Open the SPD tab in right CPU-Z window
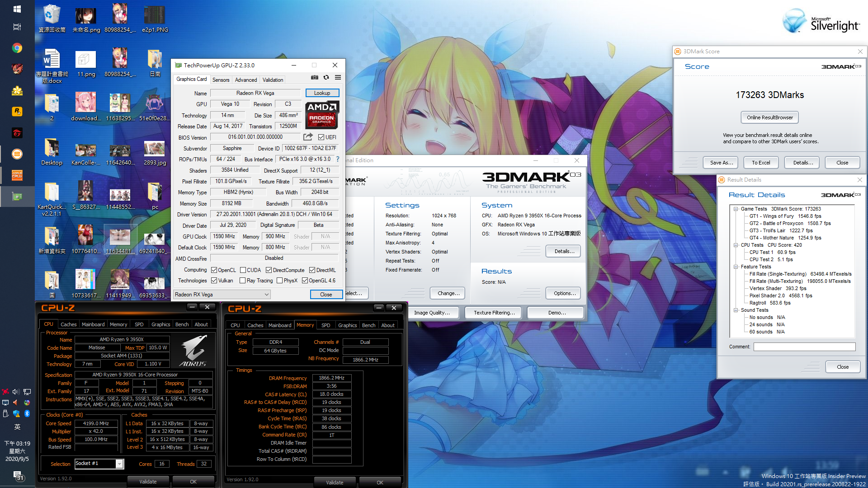The image size is (868, 488). pyautogui.click(x=325, y=325)
